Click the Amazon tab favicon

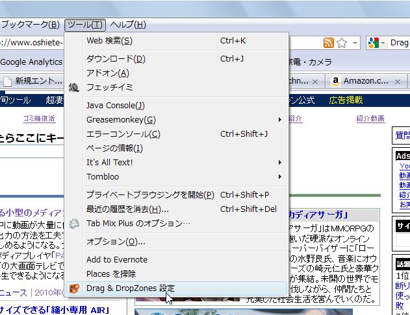[336, 82]
